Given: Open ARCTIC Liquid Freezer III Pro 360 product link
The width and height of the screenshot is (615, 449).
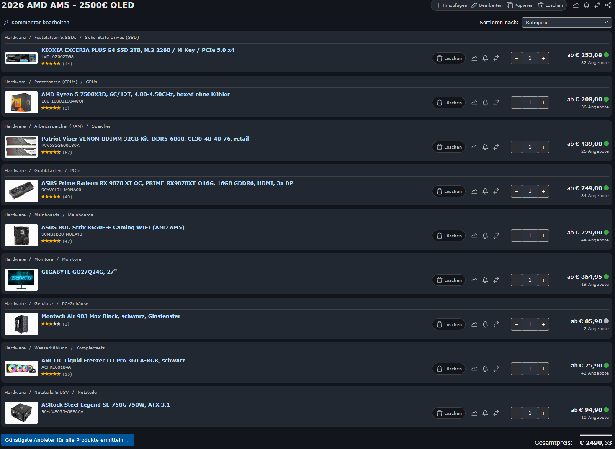Looking at the screenshot, I should click(x=113, y=361).
